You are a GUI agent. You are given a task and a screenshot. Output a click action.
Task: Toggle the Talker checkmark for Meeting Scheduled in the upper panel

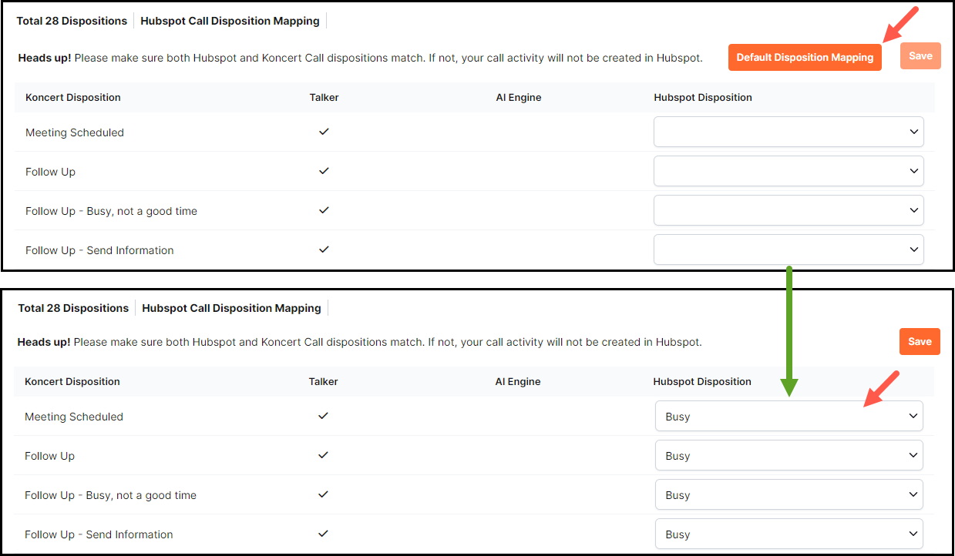(x=324, y=132)
